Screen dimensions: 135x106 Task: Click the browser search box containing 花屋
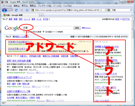(120, 10)
